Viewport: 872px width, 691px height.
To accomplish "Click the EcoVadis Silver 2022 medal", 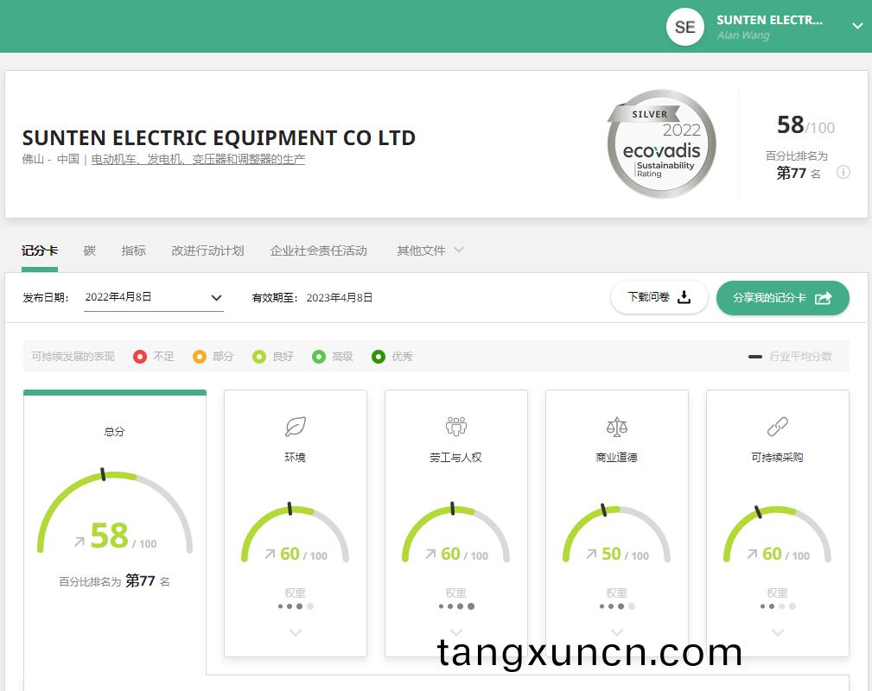I will 661,143.
